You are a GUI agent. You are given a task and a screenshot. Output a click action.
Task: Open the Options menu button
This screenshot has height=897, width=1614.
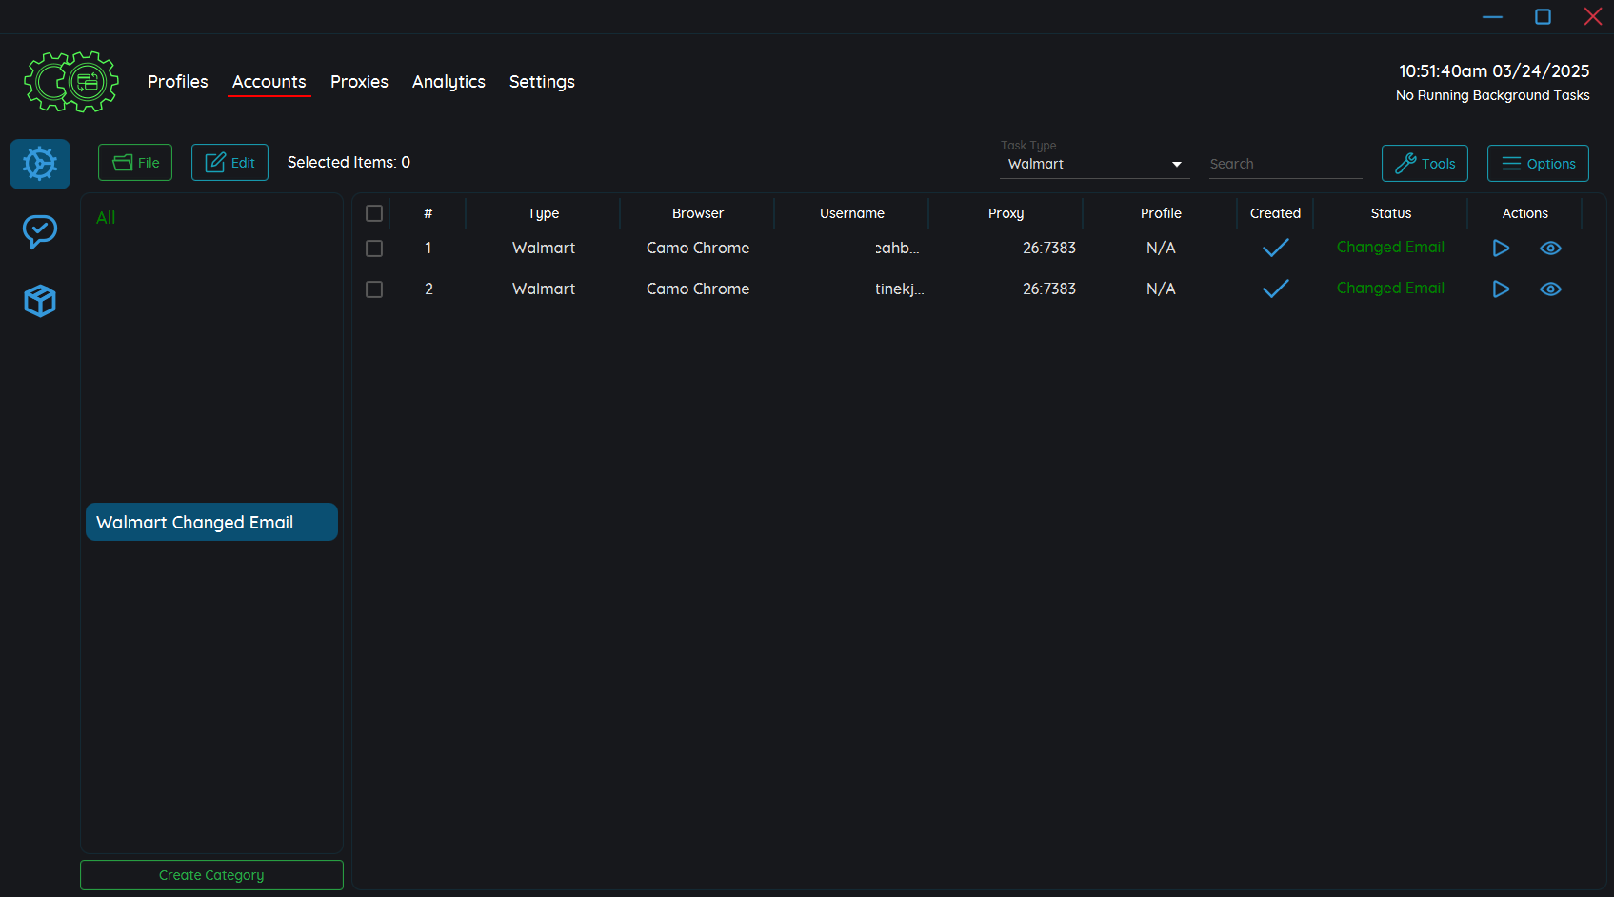pyautogui.click(x=1538, y=164)
